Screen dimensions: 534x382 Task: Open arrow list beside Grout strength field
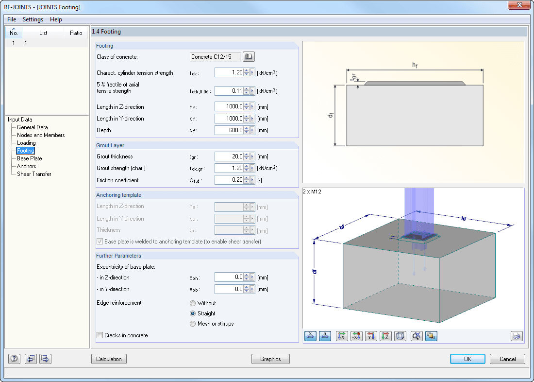[252, 168]
